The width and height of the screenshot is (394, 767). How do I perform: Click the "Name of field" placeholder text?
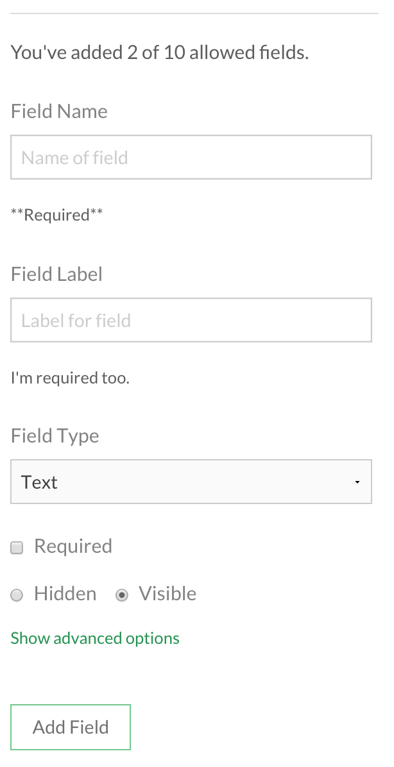point(74,158)
